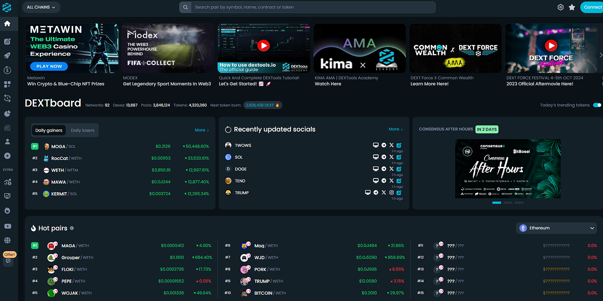Click the Learn More Here! link
The image size is (603, 301).
pos(429,84)
